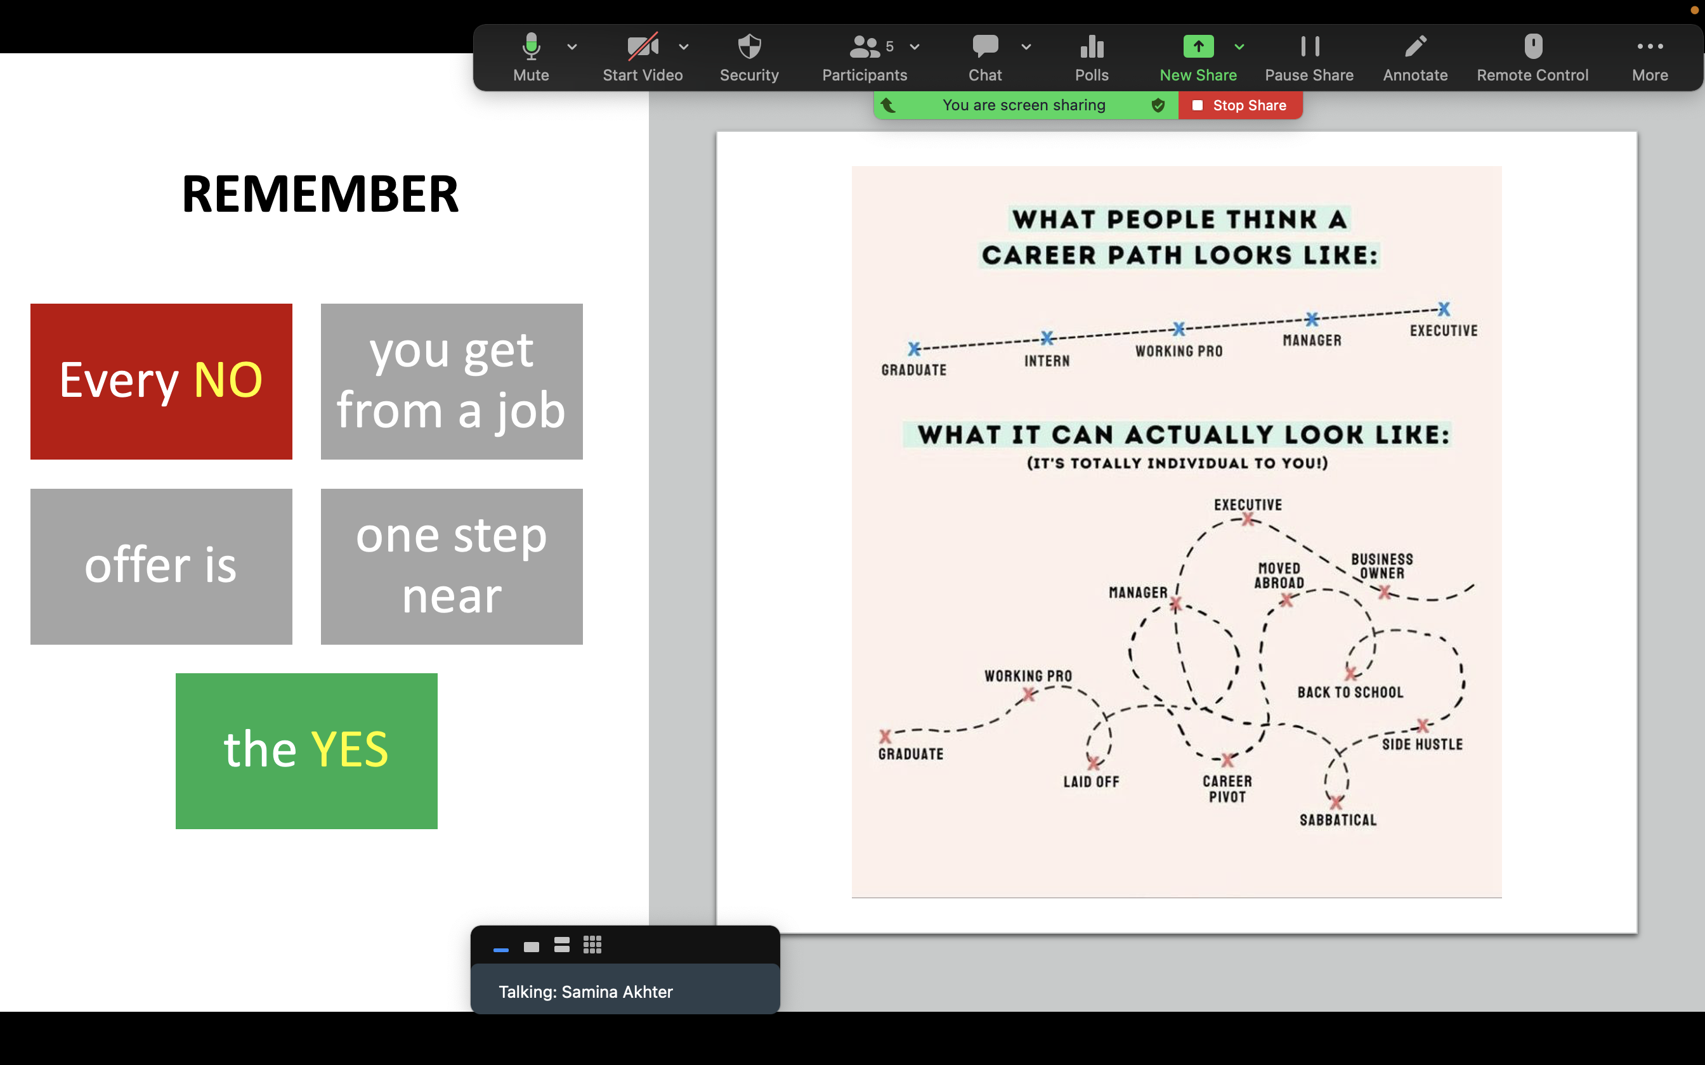Open Remote Control options
Image resolution: width=1705 pixels, height=1065 pixels.
(1532, 56)
